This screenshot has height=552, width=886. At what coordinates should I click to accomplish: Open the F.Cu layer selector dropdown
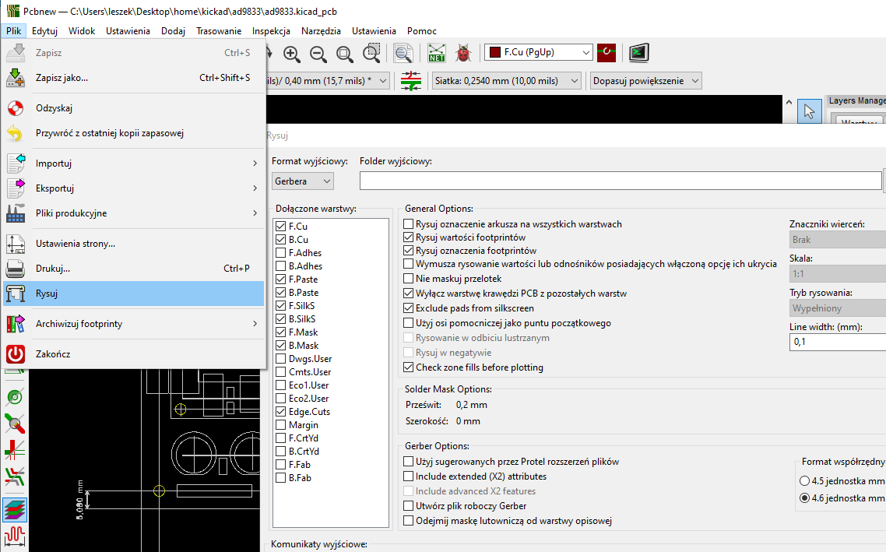539,53
